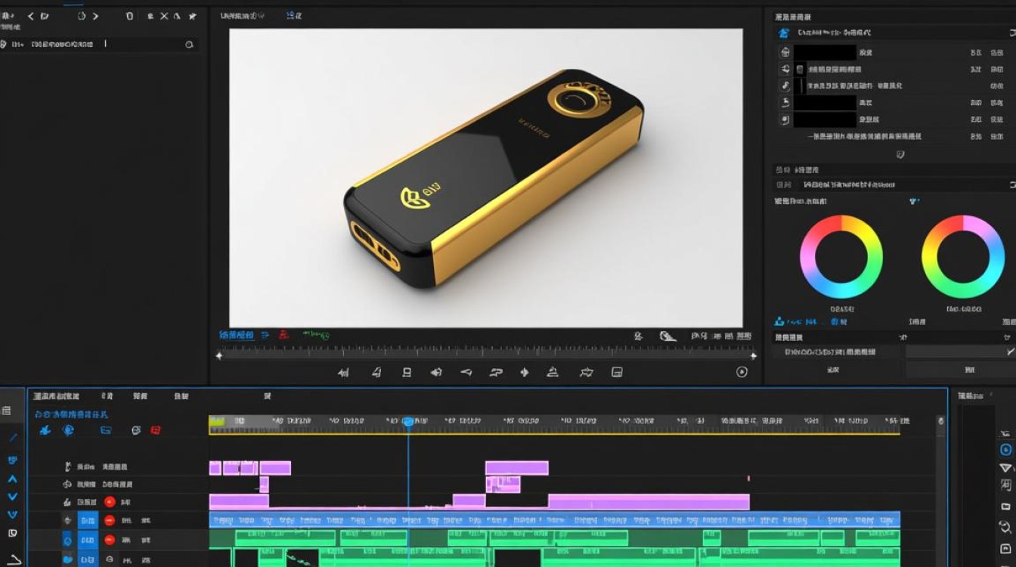This screenshot has height=567, width=1016.
Task: Click the search magnifier icon in project panel
Action: [x=189, y=45]
